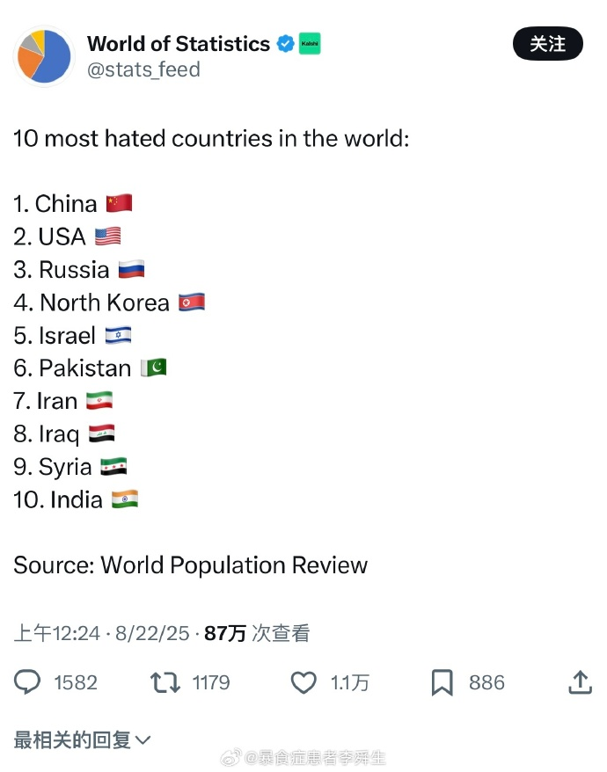The height and width of the screenshot is (772, 607).
Task: Click the tweet timestamp 8/22/25
Action: tap(152, 633)
